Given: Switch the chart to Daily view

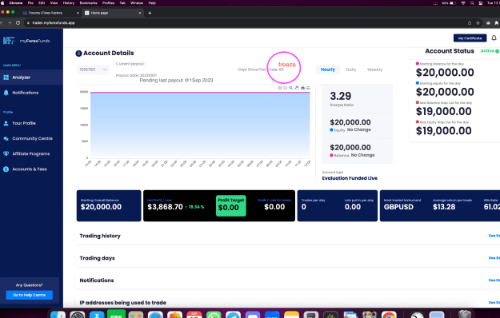Looking at the screenshot, I should point(351,70).
